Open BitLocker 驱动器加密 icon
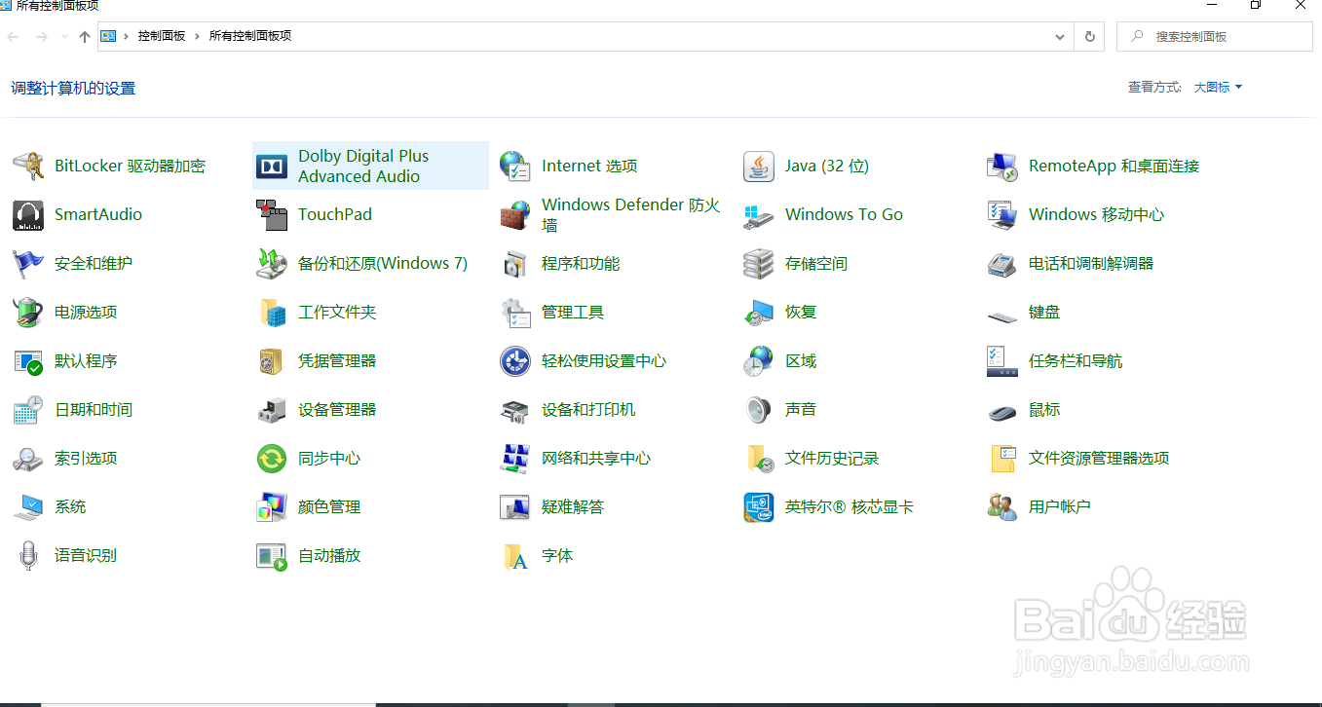 coord(28,167)
